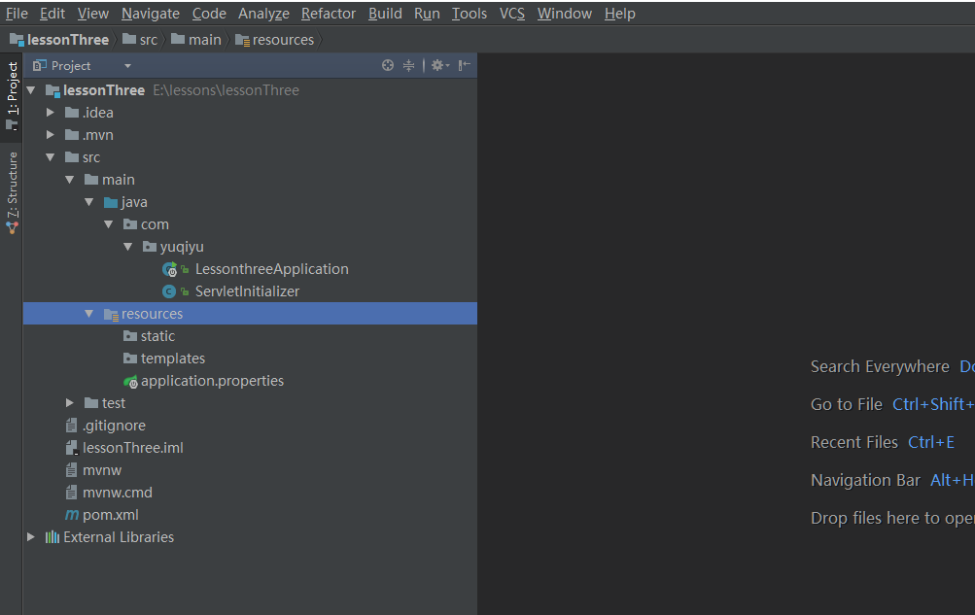Select LessonthreeApplication in the tree
This screenshot has width=975, height=615.
click(272, 269)
